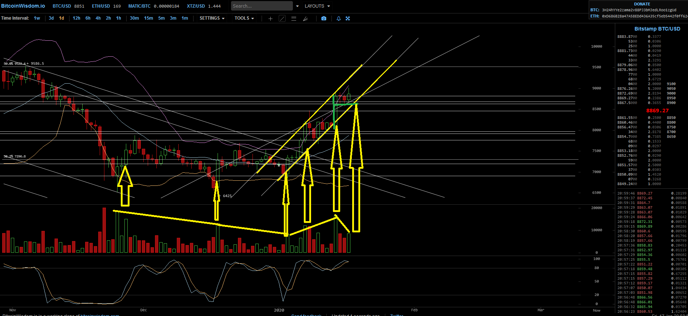Image resolution: width=688 pixels, height=316 pixels.
Task: Click arrow next to the search box
Action: 297,6
